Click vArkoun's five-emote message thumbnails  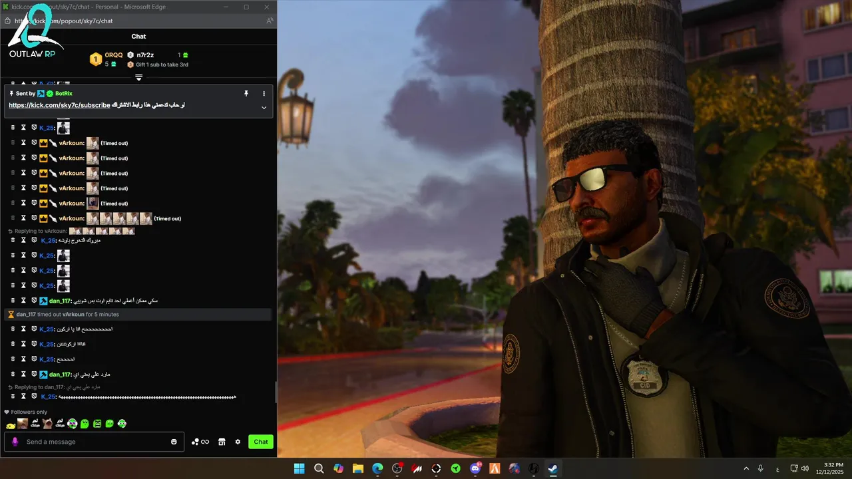[x=119, y=218]
